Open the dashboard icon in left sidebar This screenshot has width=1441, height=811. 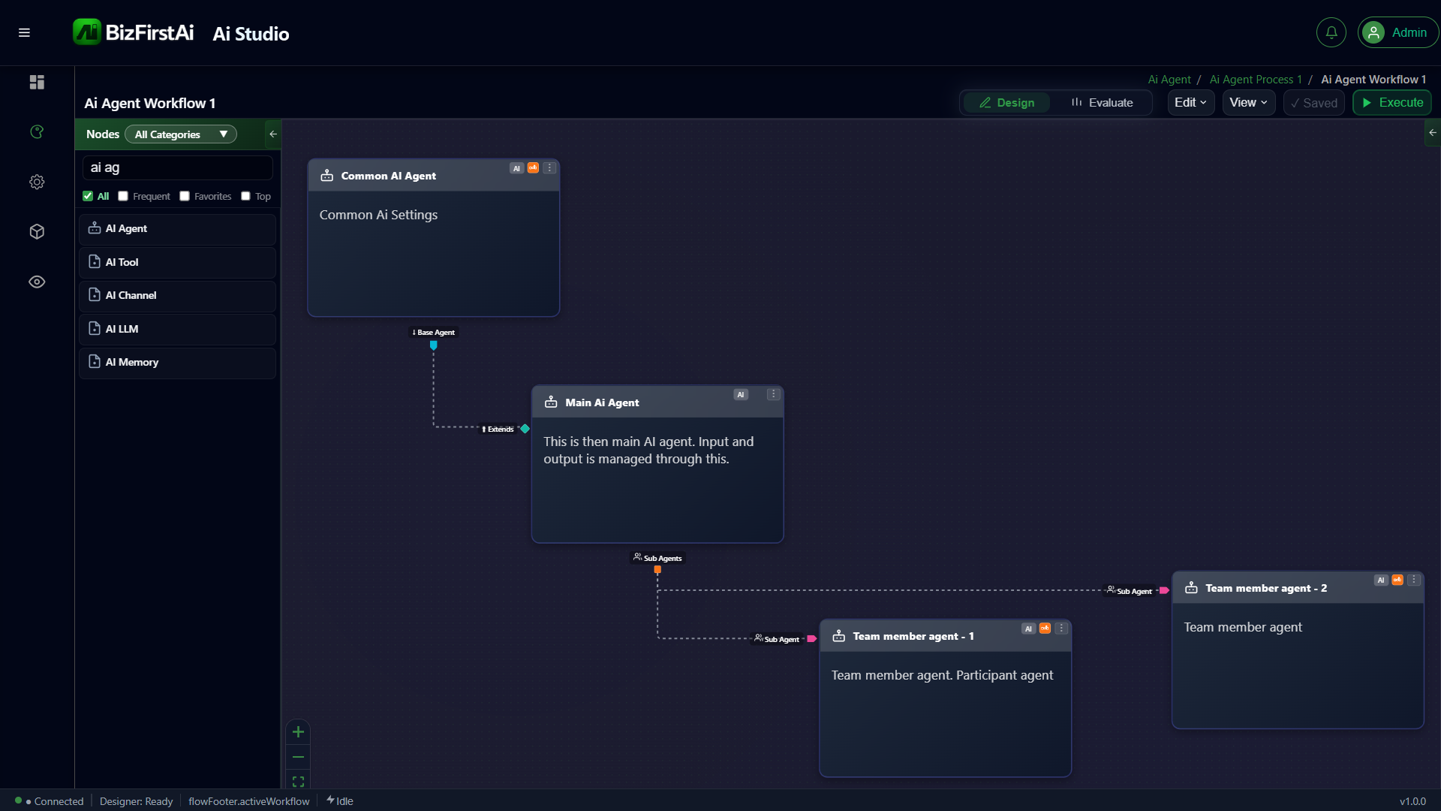37,82
